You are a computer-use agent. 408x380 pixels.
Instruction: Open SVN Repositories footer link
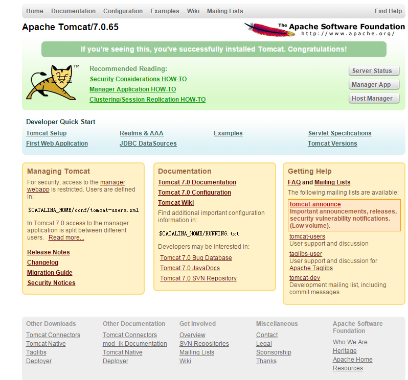tap(205, 344)
